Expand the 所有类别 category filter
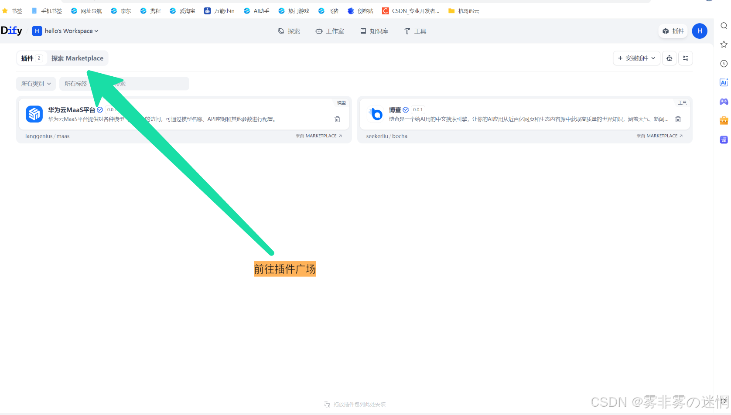 [x=36, y=84]
